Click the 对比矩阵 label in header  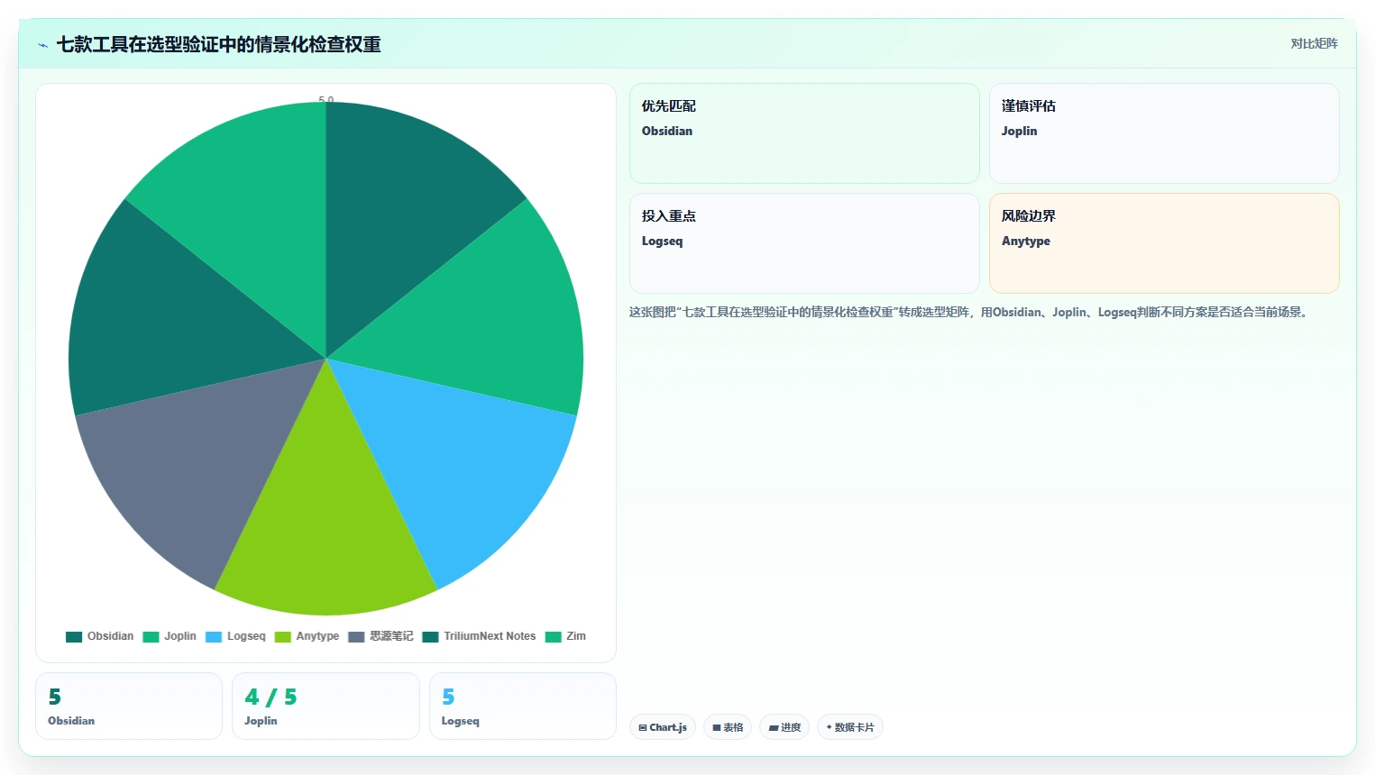click(1314, 43)
